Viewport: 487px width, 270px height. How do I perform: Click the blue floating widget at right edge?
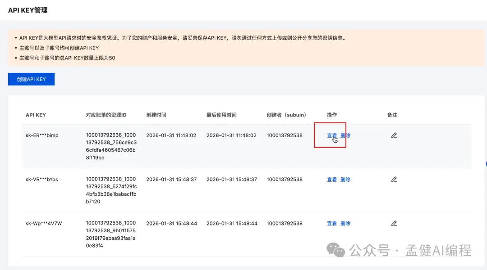tap(486, 164)
